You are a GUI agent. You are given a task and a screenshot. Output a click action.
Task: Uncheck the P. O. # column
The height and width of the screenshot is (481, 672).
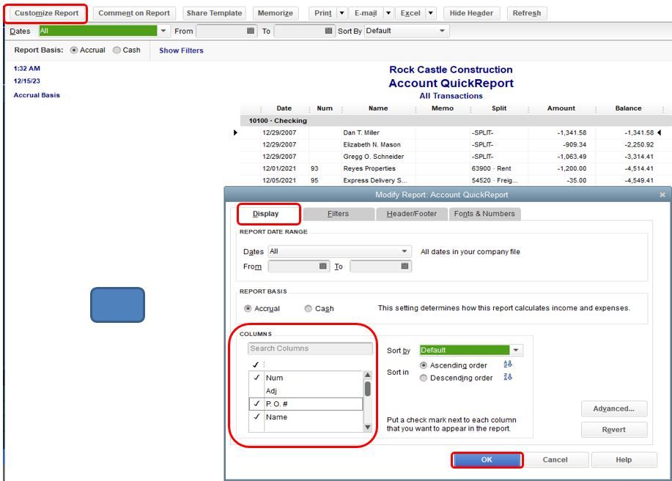[256, 403]
